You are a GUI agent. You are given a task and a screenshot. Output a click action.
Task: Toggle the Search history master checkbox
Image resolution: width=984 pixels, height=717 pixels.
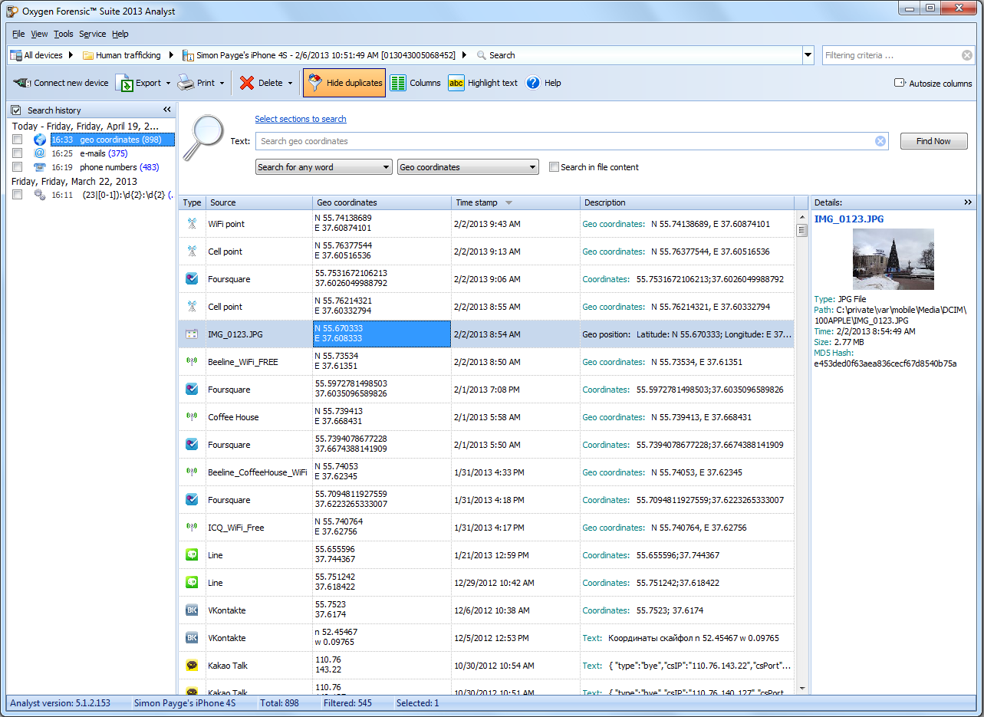tap(16, 110)
